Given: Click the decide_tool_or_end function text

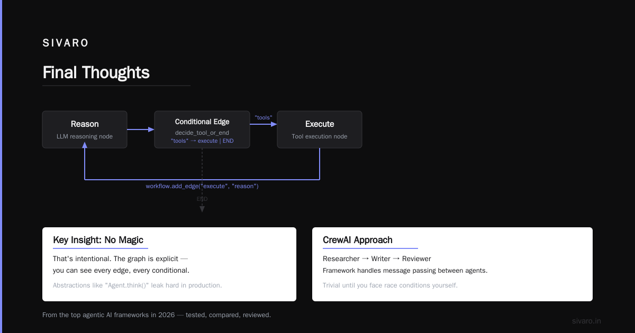Looking at the screenshot, I should click(x=202, y=133).
